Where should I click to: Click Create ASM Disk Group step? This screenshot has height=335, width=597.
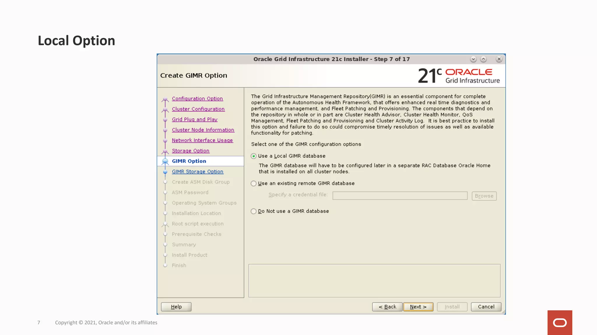coord(201,182)
